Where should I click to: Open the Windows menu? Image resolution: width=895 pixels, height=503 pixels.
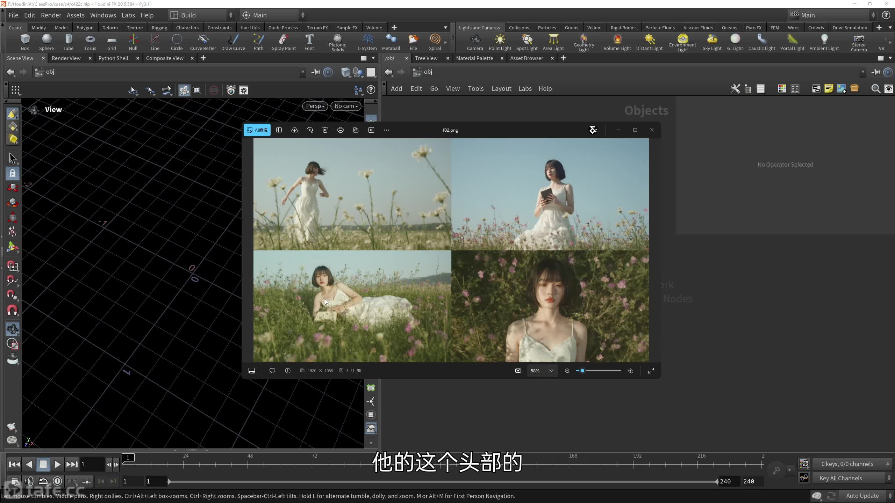tap(103, 15)
